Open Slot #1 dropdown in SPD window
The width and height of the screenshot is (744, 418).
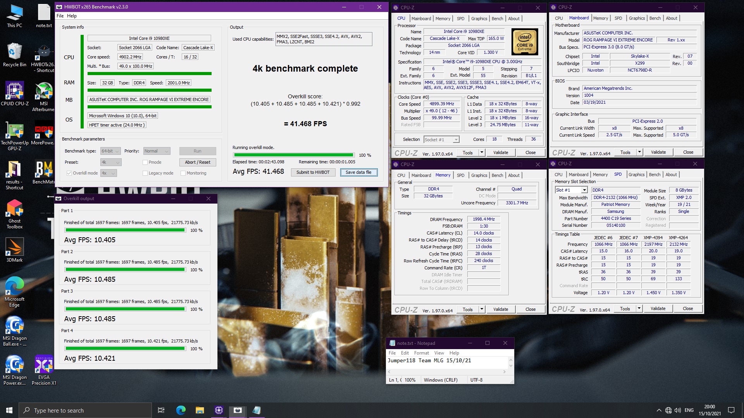(x=571, y=190)
